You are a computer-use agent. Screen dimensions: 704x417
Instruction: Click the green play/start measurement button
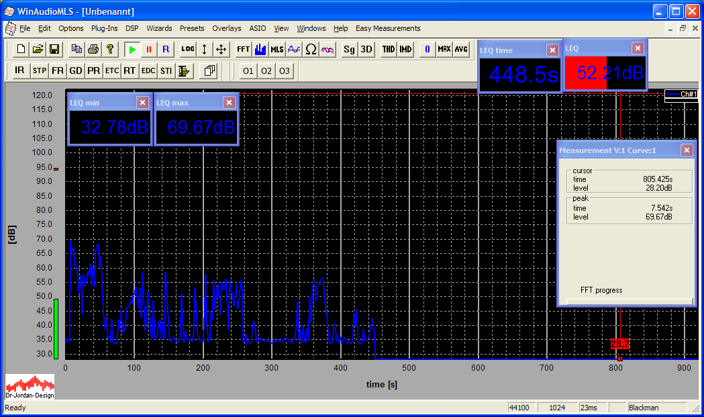[132, 50]
